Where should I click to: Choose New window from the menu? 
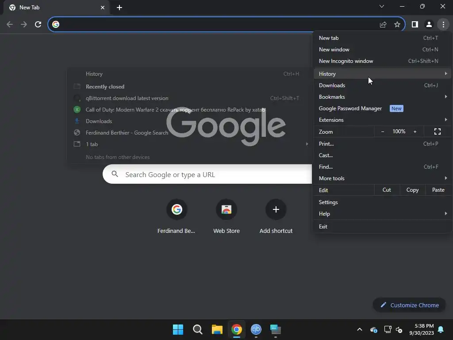pyautogui.click(x=382, y=50)
